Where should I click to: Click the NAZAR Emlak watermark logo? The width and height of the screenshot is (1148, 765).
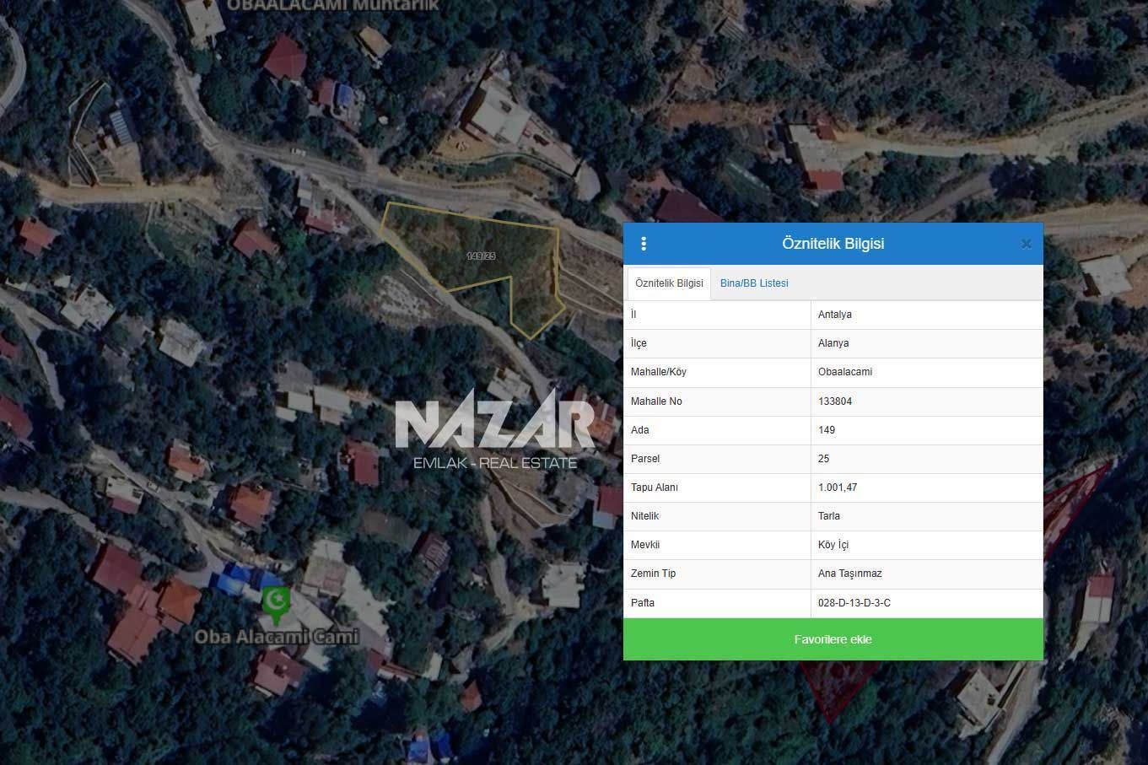point(495,430)
